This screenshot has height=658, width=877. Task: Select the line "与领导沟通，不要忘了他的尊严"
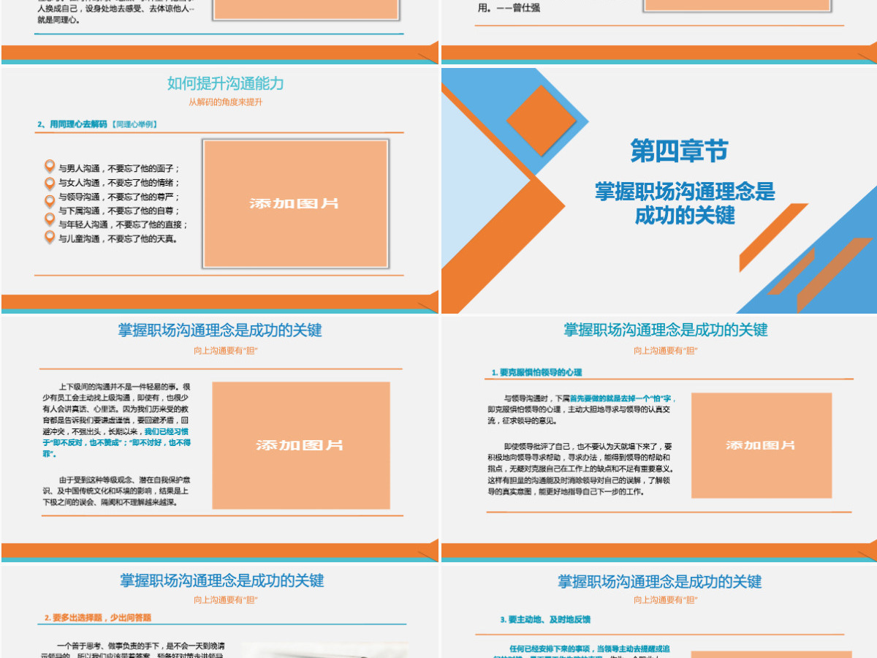point(119,197)
